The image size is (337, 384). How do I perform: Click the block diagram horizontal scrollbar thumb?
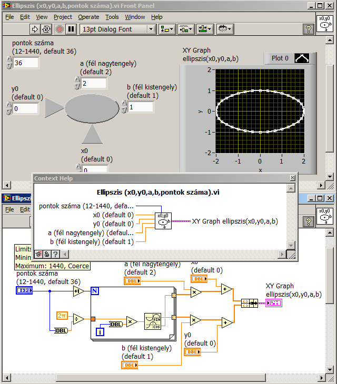pyautogui.click(x=161, y=378)
